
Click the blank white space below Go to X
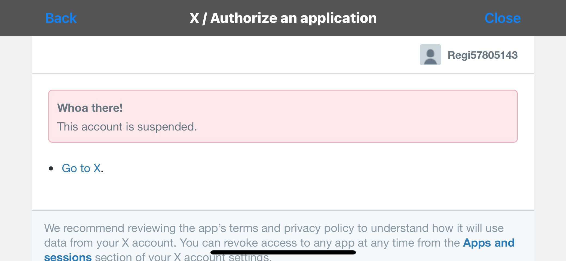[x=283, y=193]
